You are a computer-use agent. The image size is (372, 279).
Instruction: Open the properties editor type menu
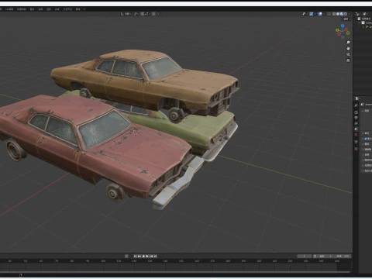pos(357,98)
